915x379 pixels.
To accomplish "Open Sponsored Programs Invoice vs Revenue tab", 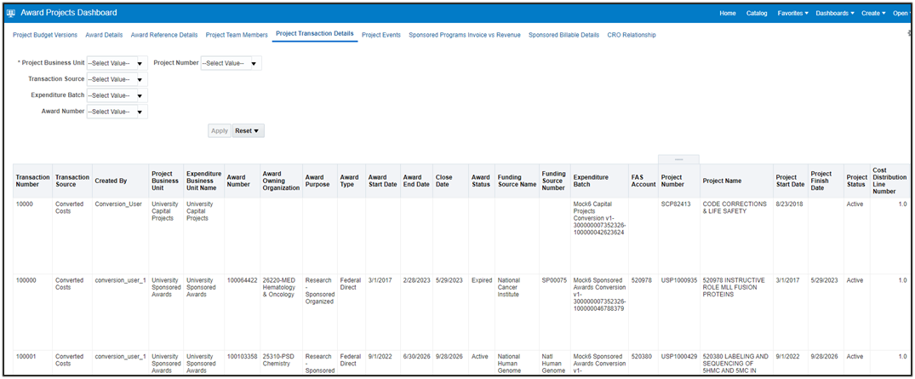I will [465, 35].
